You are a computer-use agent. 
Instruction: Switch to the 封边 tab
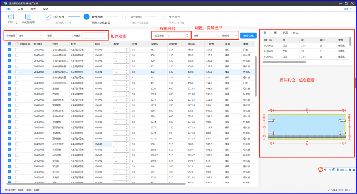point(295,33)
